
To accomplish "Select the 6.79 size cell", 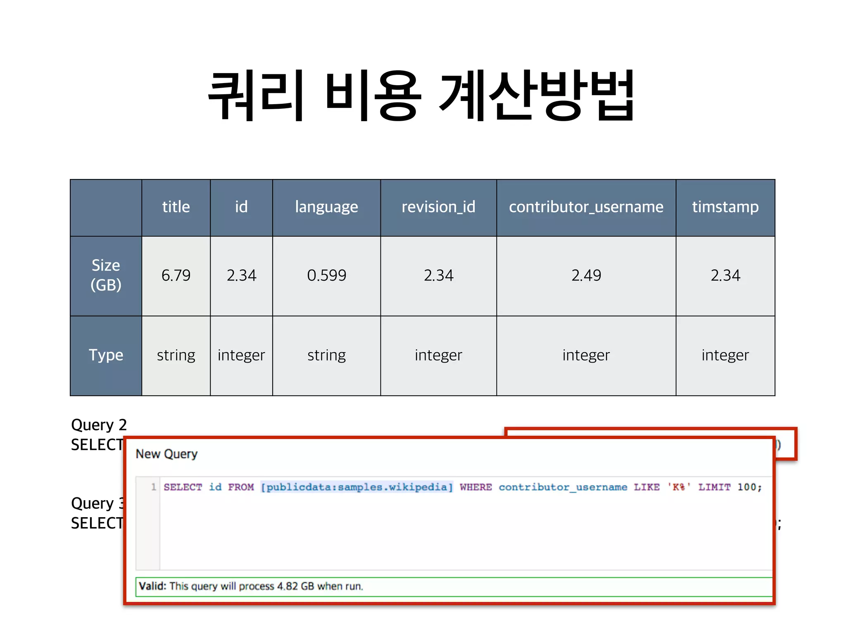I will click(x=176, y=276).
